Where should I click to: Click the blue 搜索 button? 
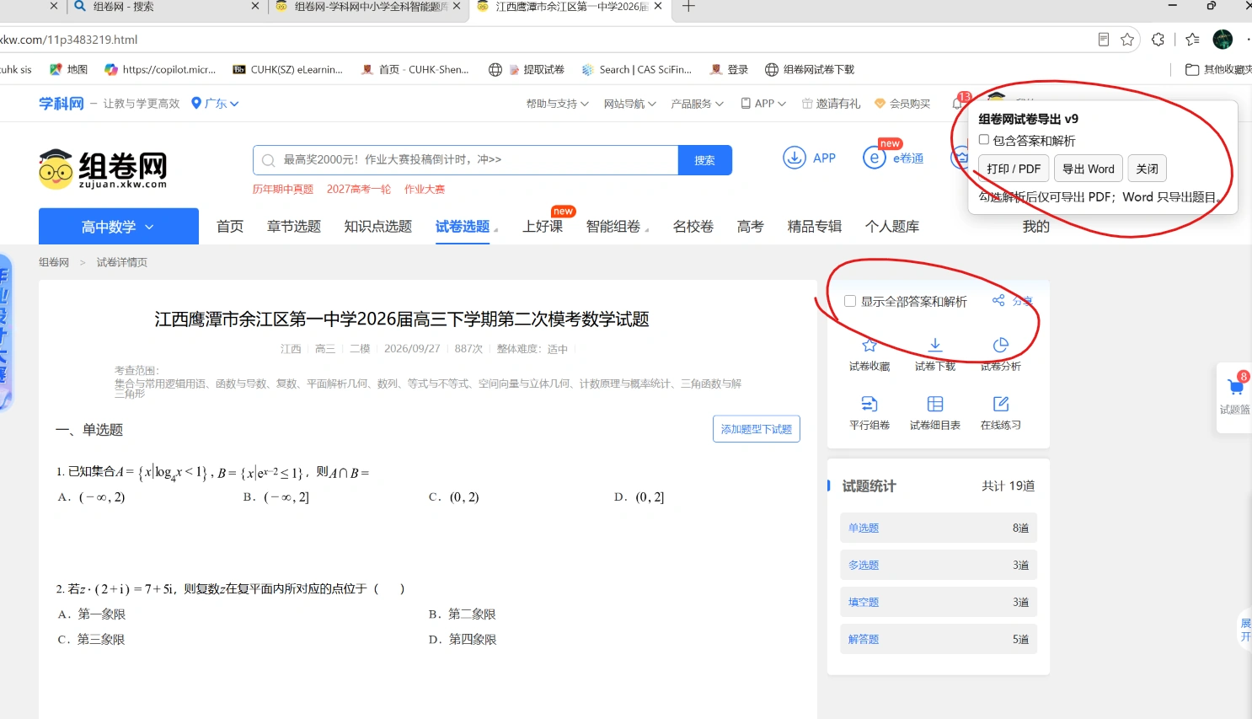coord(704,160)
